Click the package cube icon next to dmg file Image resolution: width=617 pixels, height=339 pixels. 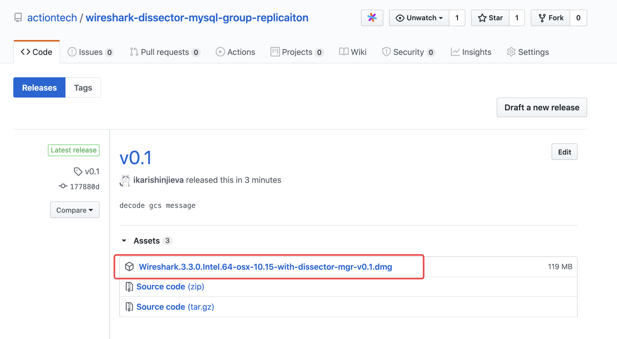[x=129, y=267]
